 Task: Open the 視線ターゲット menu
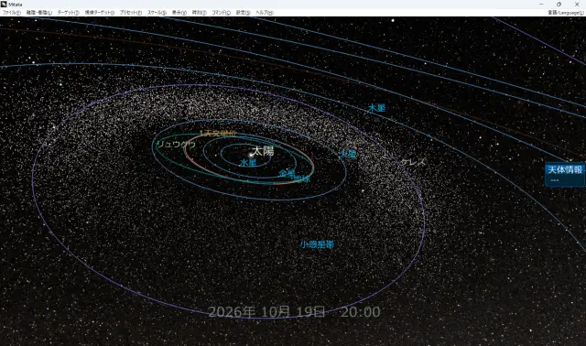coord(100,12)
